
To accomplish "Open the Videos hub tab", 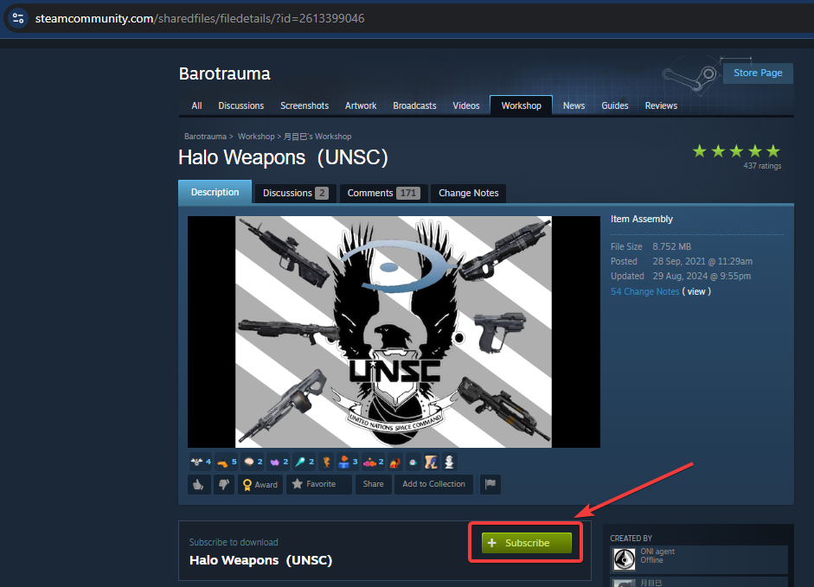I will (465, 105).
